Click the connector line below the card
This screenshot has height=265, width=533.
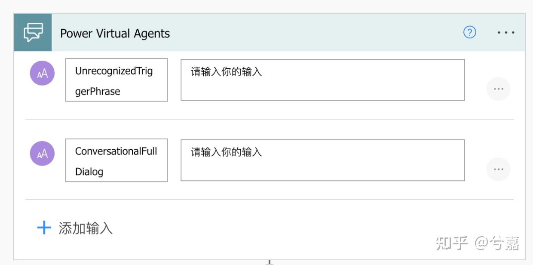pyautogui.click(x=269, y=262)
